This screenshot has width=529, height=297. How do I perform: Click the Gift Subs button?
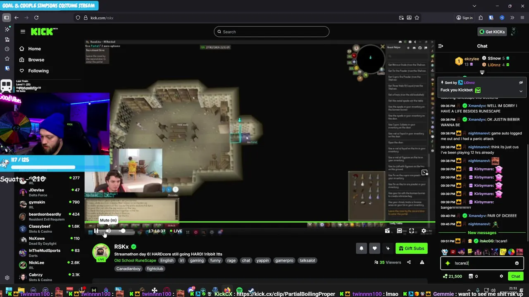click(x=411, y=248)
